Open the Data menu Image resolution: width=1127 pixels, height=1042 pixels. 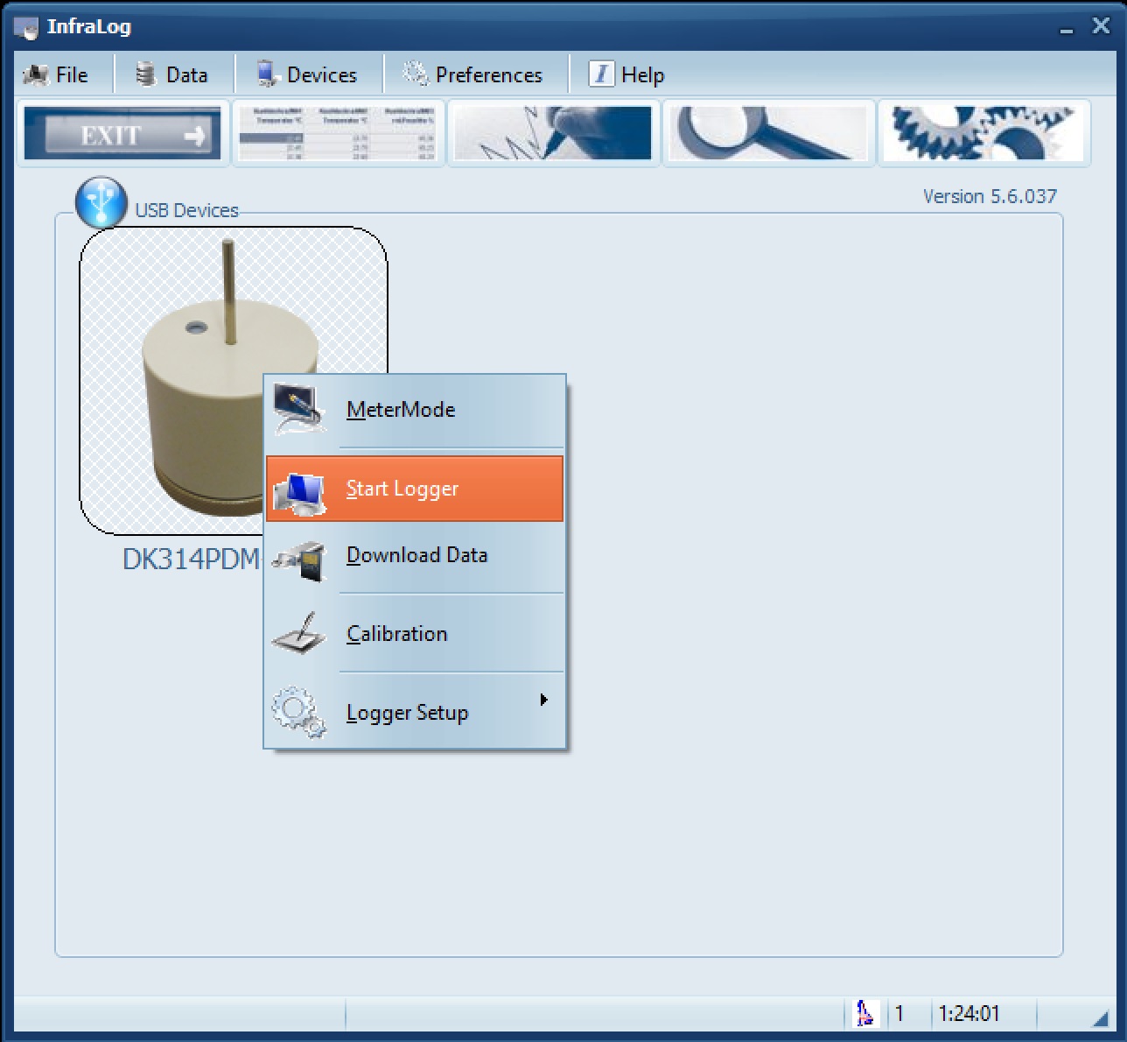(x=172, y=75)
